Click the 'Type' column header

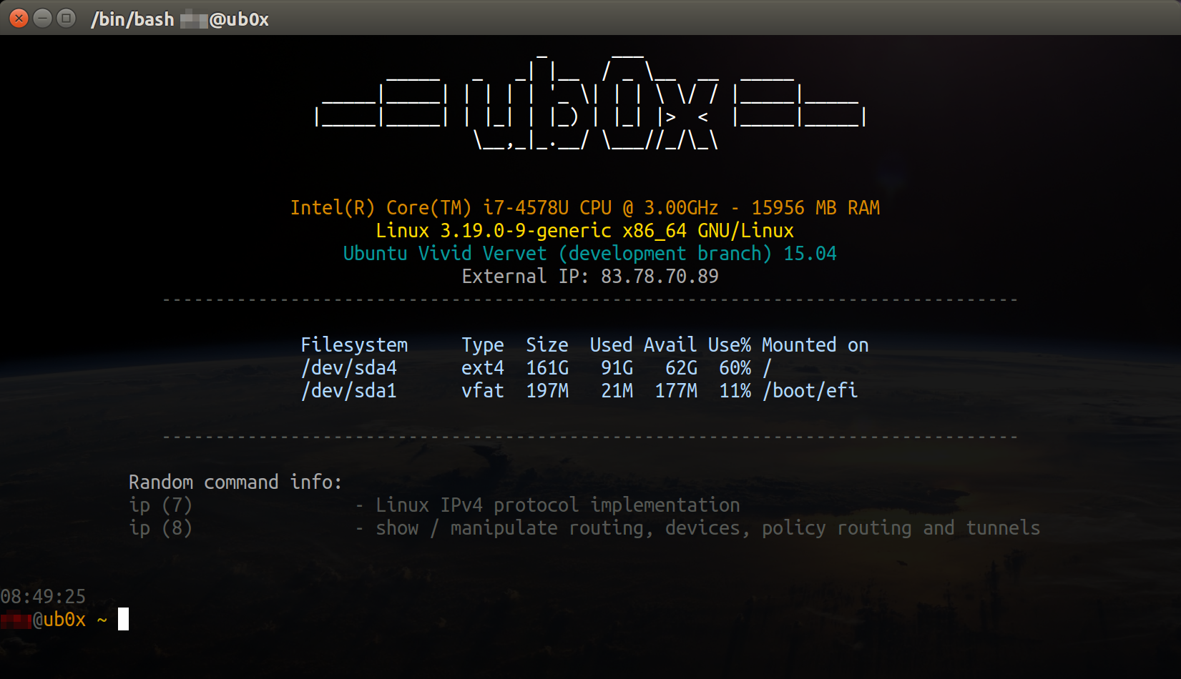pyautogui.click(x=483, y=345)
